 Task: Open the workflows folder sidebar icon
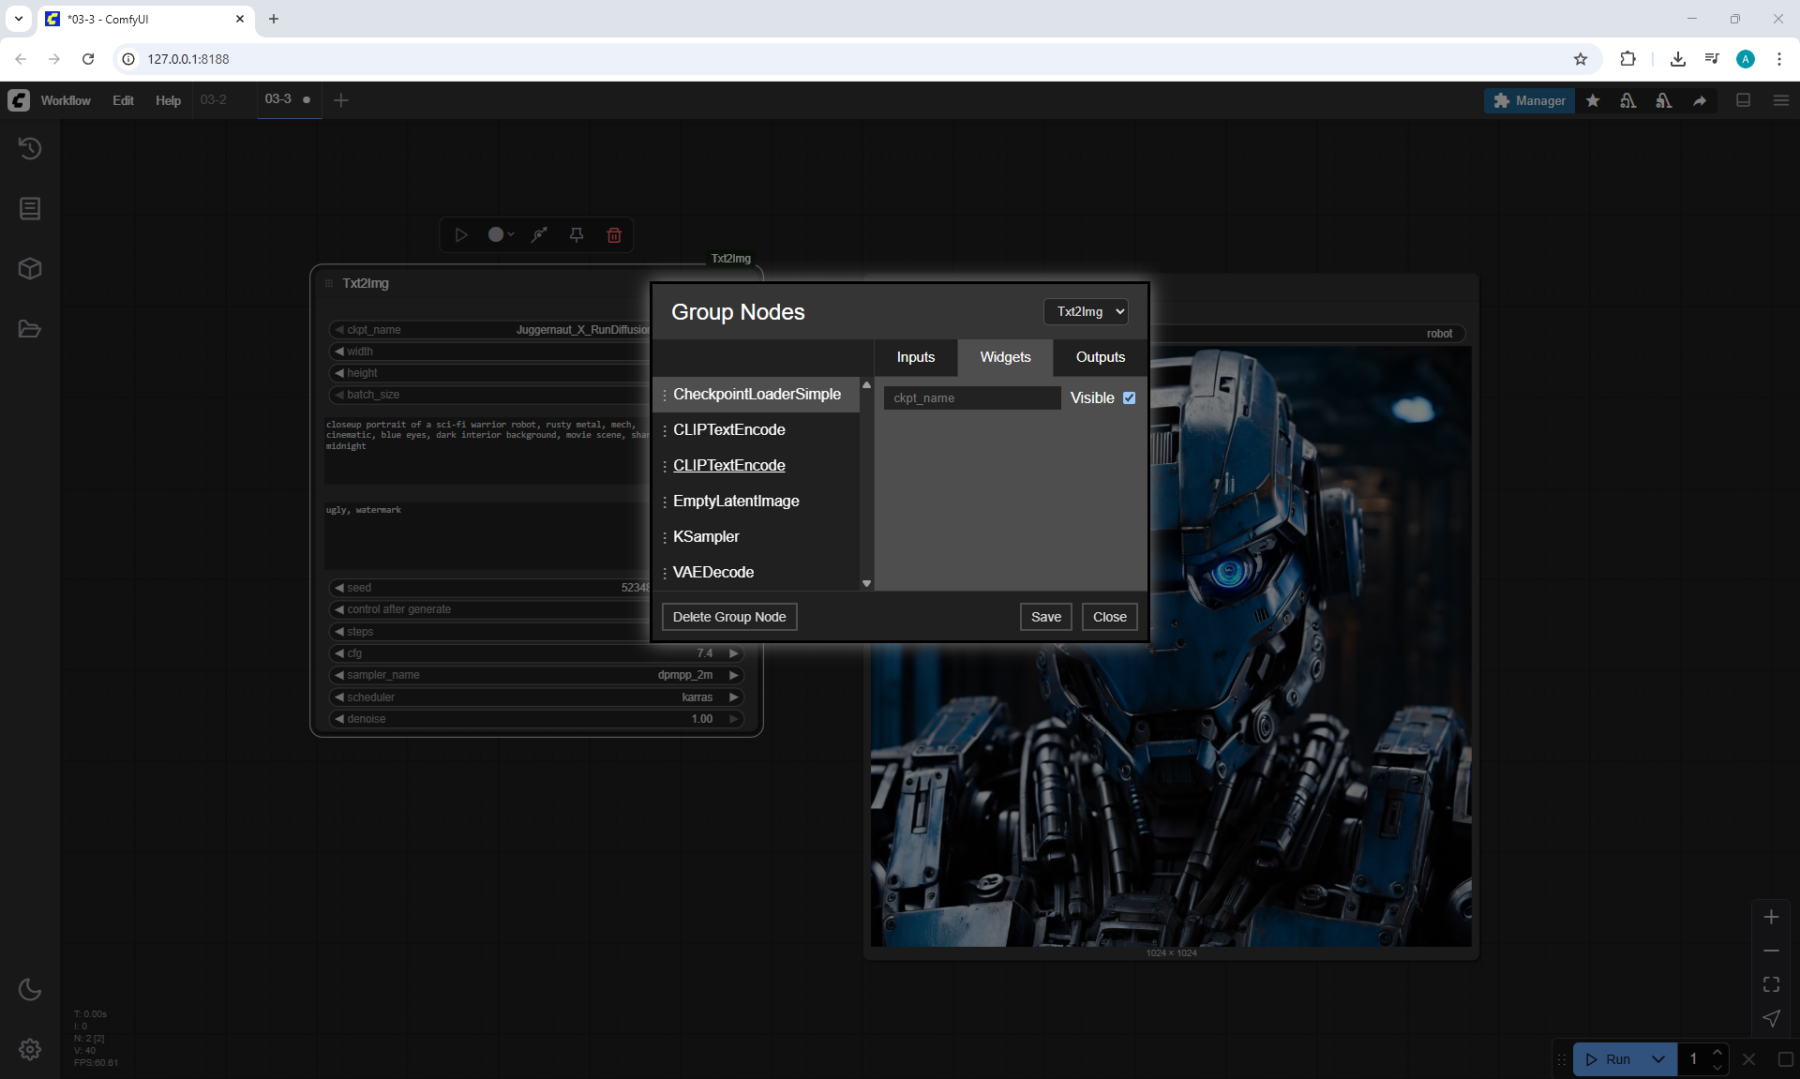[30, 329]
